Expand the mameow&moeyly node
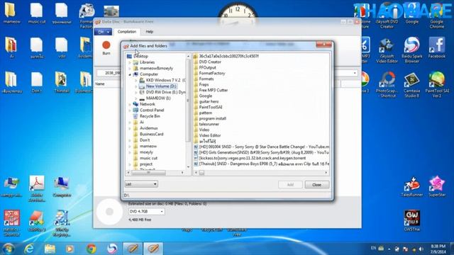Viewport: 454px width, 255px height. tap(130, 69)
